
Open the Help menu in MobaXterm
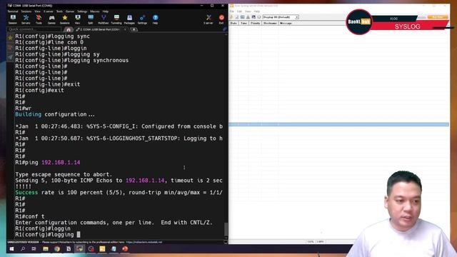106,11
